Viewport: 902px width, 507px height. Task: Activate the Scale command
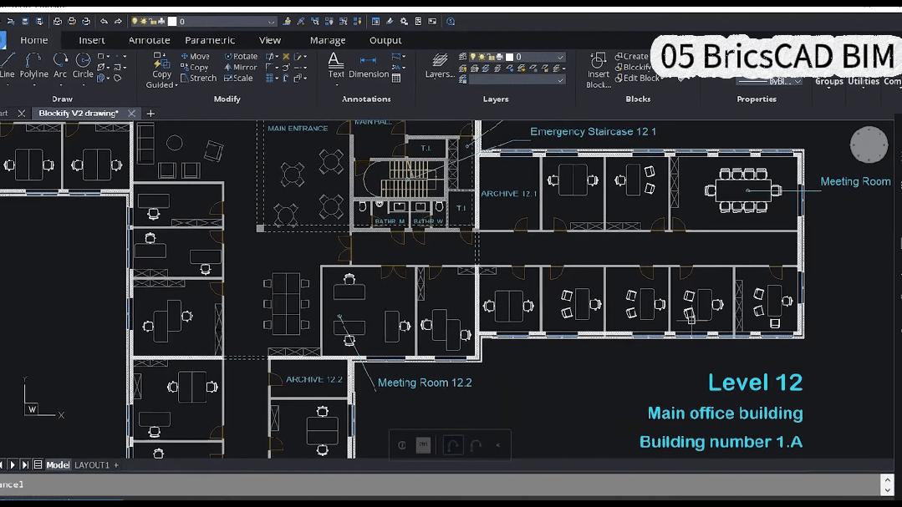238,79
